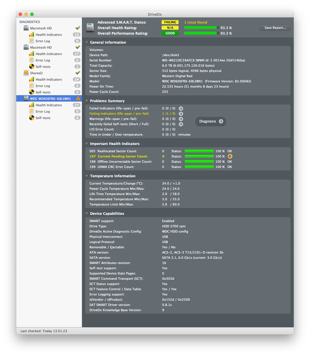Click the warning icon next to WDC WD60EFRX-68L0BN1

click(78, 99)
